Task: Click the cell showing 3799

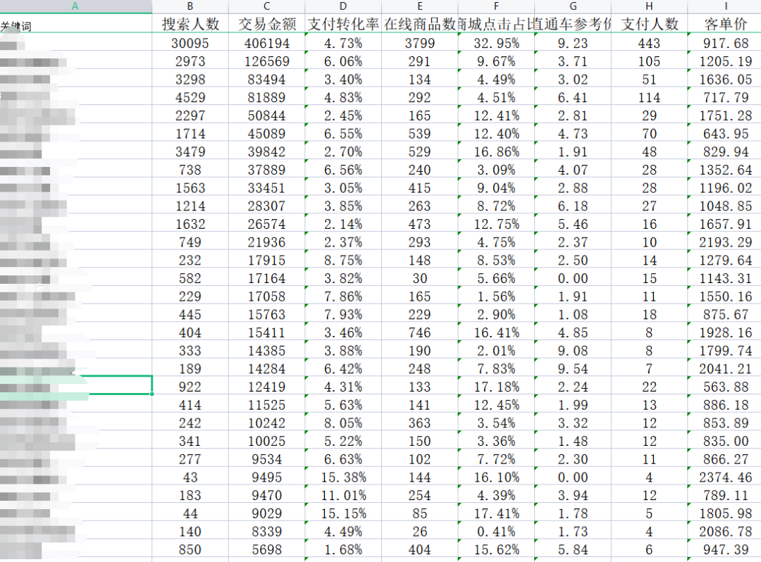Action: (x=419, y=43)
